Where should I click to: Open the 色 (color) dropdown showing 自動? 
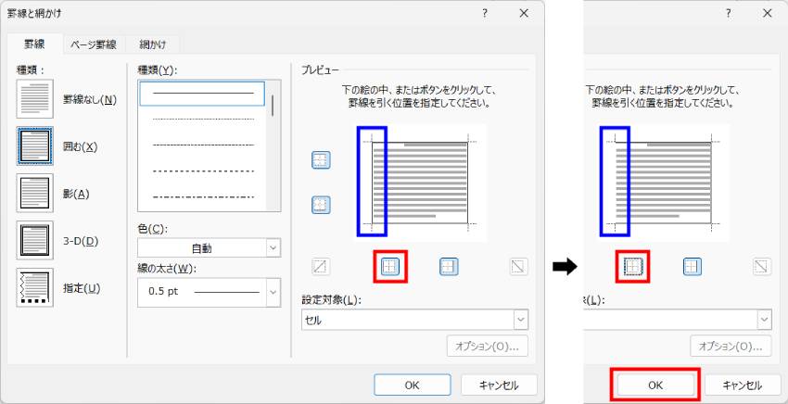[x=209, y=248]
